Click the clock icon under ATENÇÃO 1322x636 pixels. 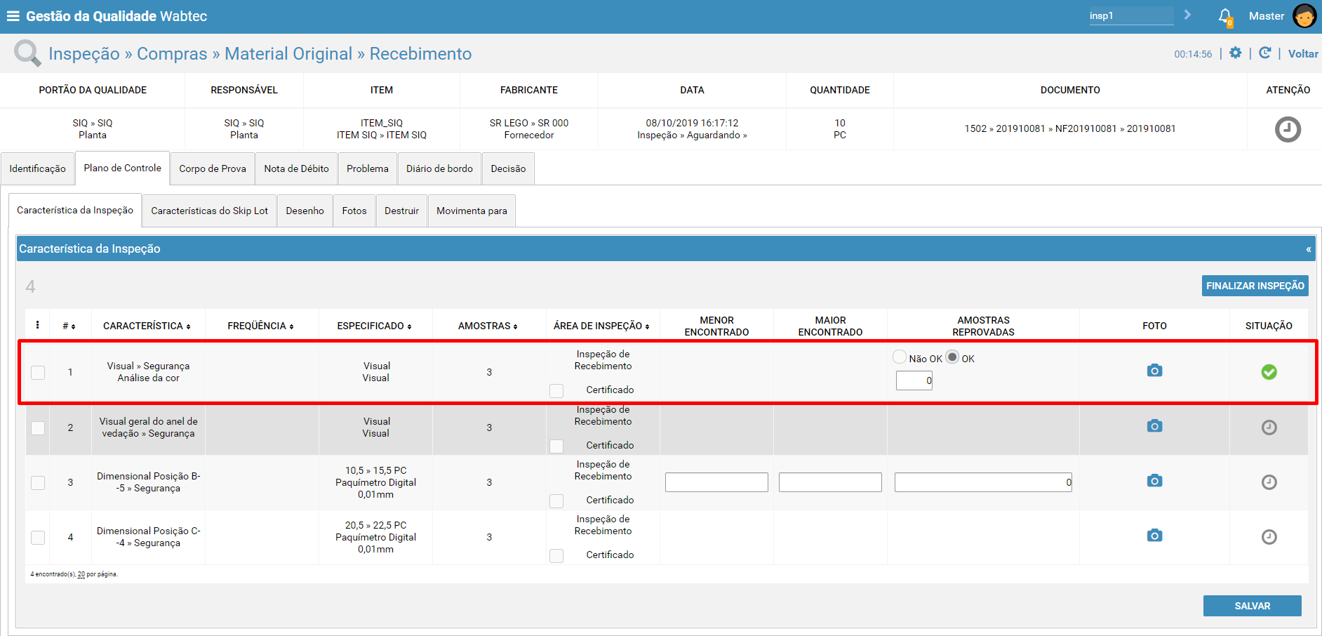tap(1288, 129)
